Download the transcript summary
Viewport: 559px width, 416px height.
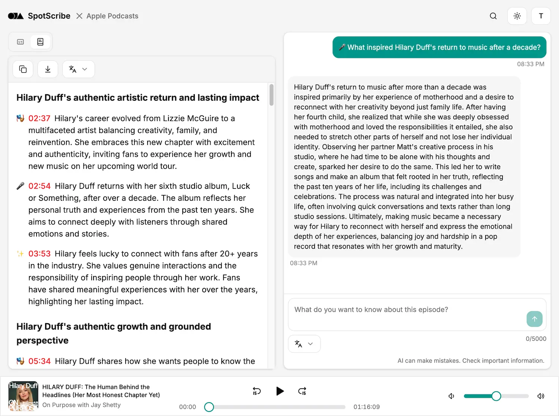tap(48, 69)
